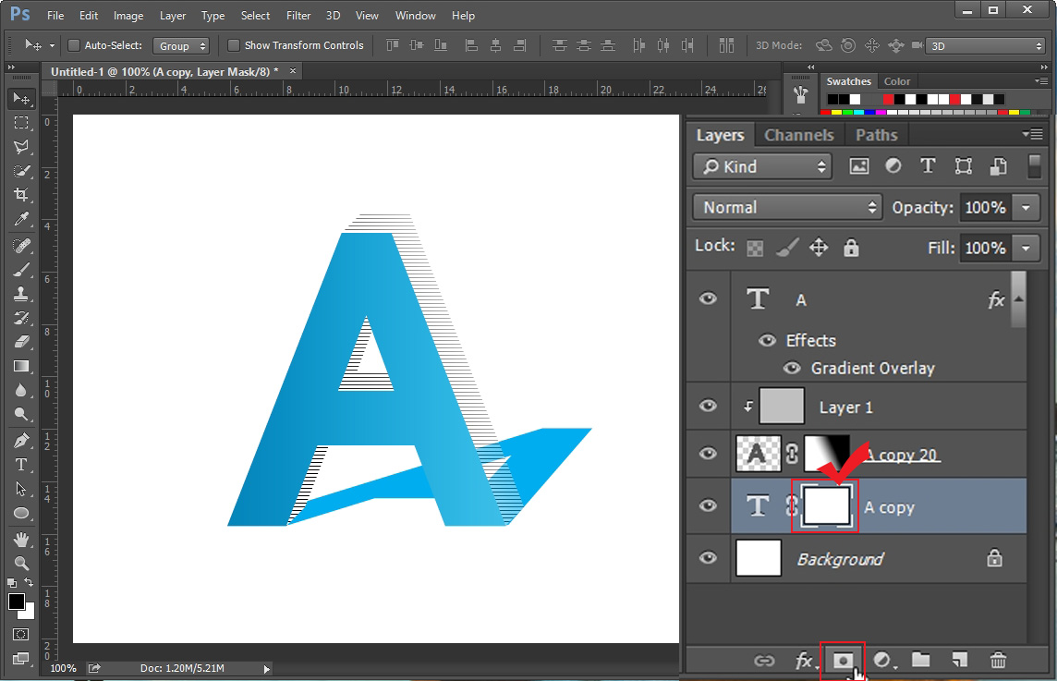Click the background color swatch
The width and height of the screenshot is (1057, 681).
pyautogui.click(x=29, y=614)
